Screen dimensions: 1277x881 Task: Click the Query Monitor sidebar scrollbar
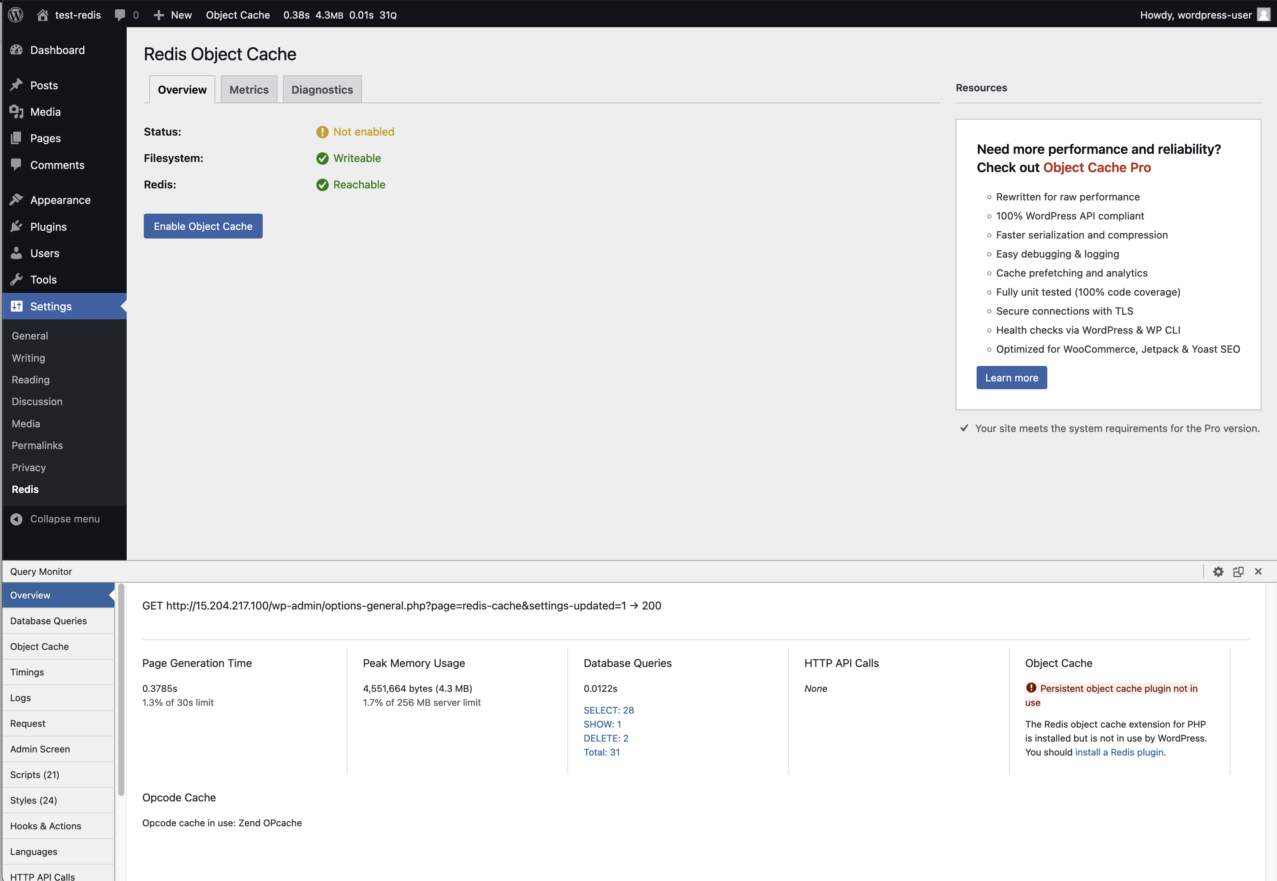point(121,689)
